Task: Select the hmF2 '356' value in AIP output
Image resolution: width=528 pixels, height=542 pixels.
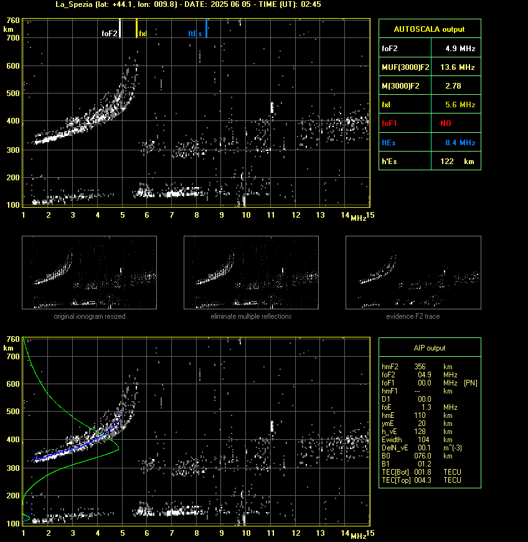Action: 420,367
